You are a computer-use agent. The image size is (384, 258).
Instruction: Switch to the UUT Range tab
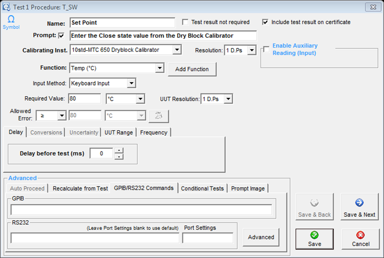click(118, 132)
